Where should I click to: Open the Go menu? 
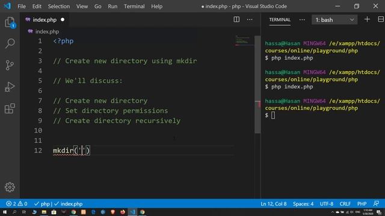pyautogui.click(x=97, y=7)
